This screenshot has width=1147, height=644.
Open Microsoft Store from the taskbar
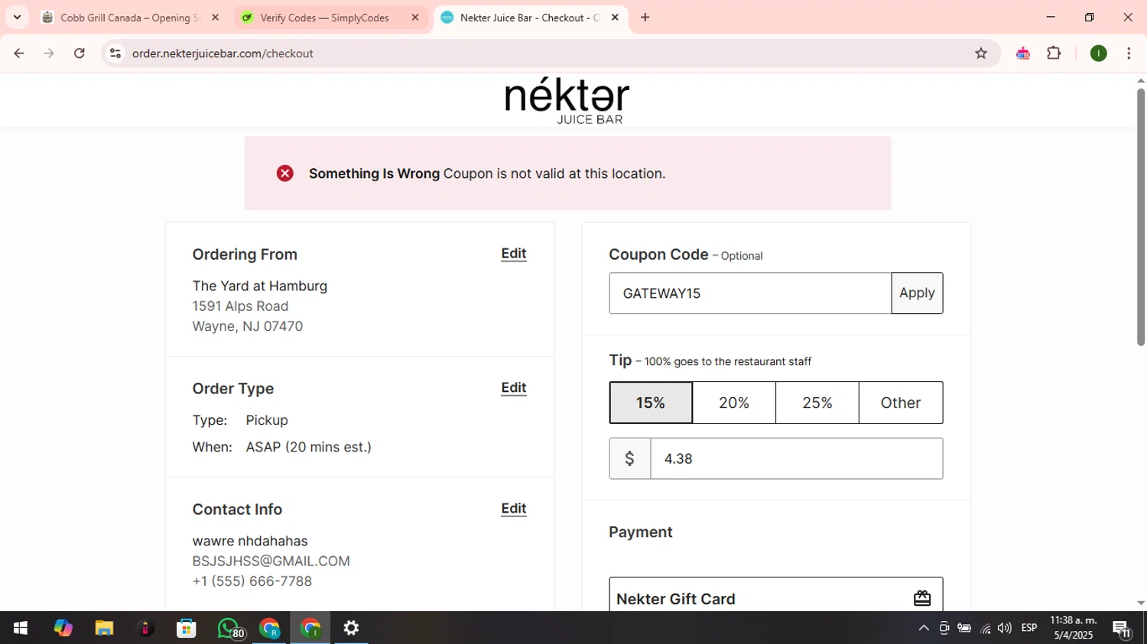pyautogui.click(x=187, y=628)
